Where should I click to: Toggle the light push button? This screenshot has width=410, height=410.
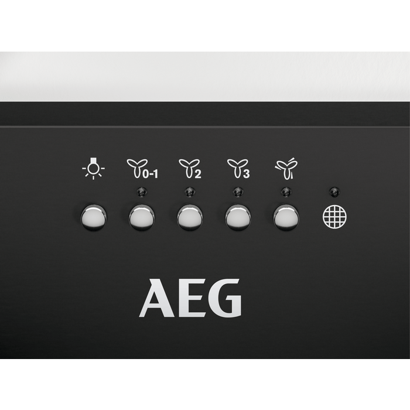(94, 217)
